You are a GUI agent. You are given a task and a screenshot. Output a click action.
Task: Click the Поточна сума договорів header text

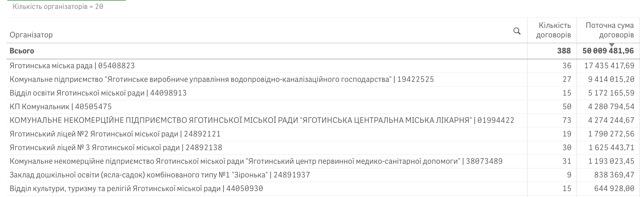[x=609, y=30]
